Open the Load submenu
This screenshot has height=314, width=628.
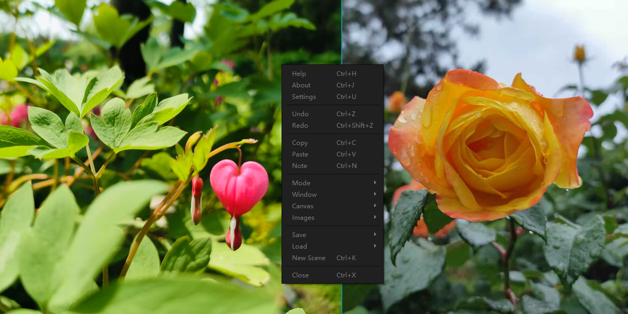click(x=300, y=246)
